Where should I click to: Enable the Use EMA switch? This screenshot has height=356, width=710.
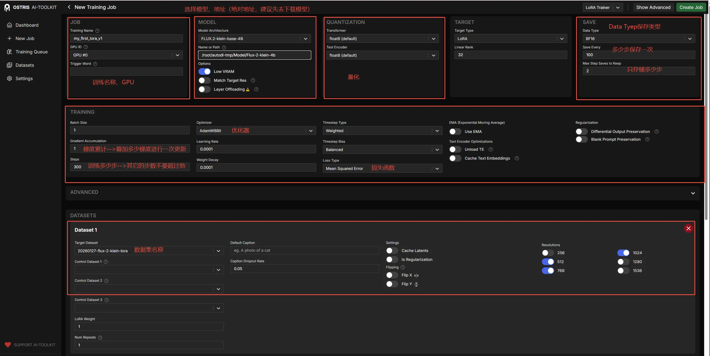tap(455, 132)
